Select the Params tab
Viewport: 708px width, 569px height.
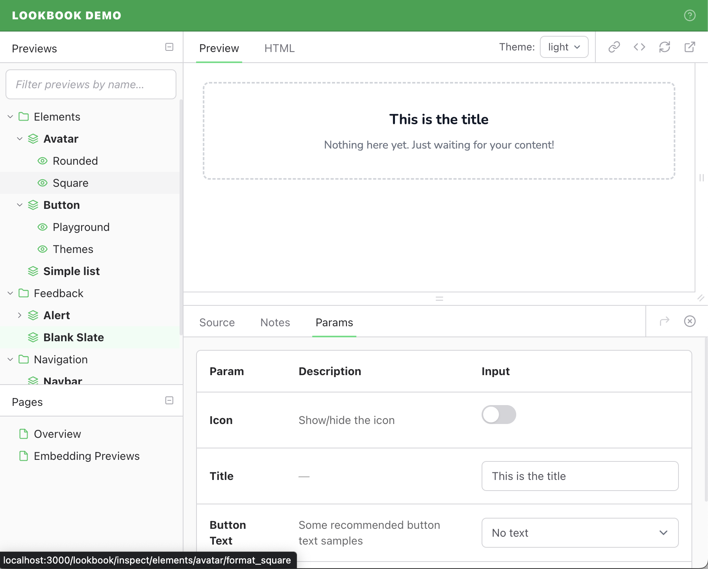point(334,322)
